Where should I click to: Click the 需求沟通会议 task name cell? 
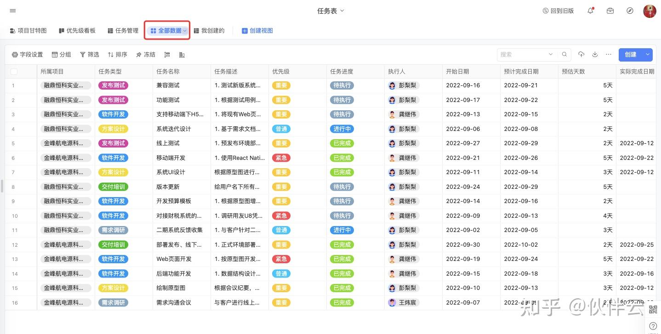click(x=182, y=302)
